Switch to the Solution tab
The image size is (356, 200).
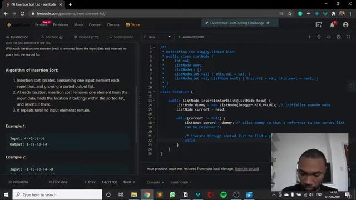(x=52, y=37)
